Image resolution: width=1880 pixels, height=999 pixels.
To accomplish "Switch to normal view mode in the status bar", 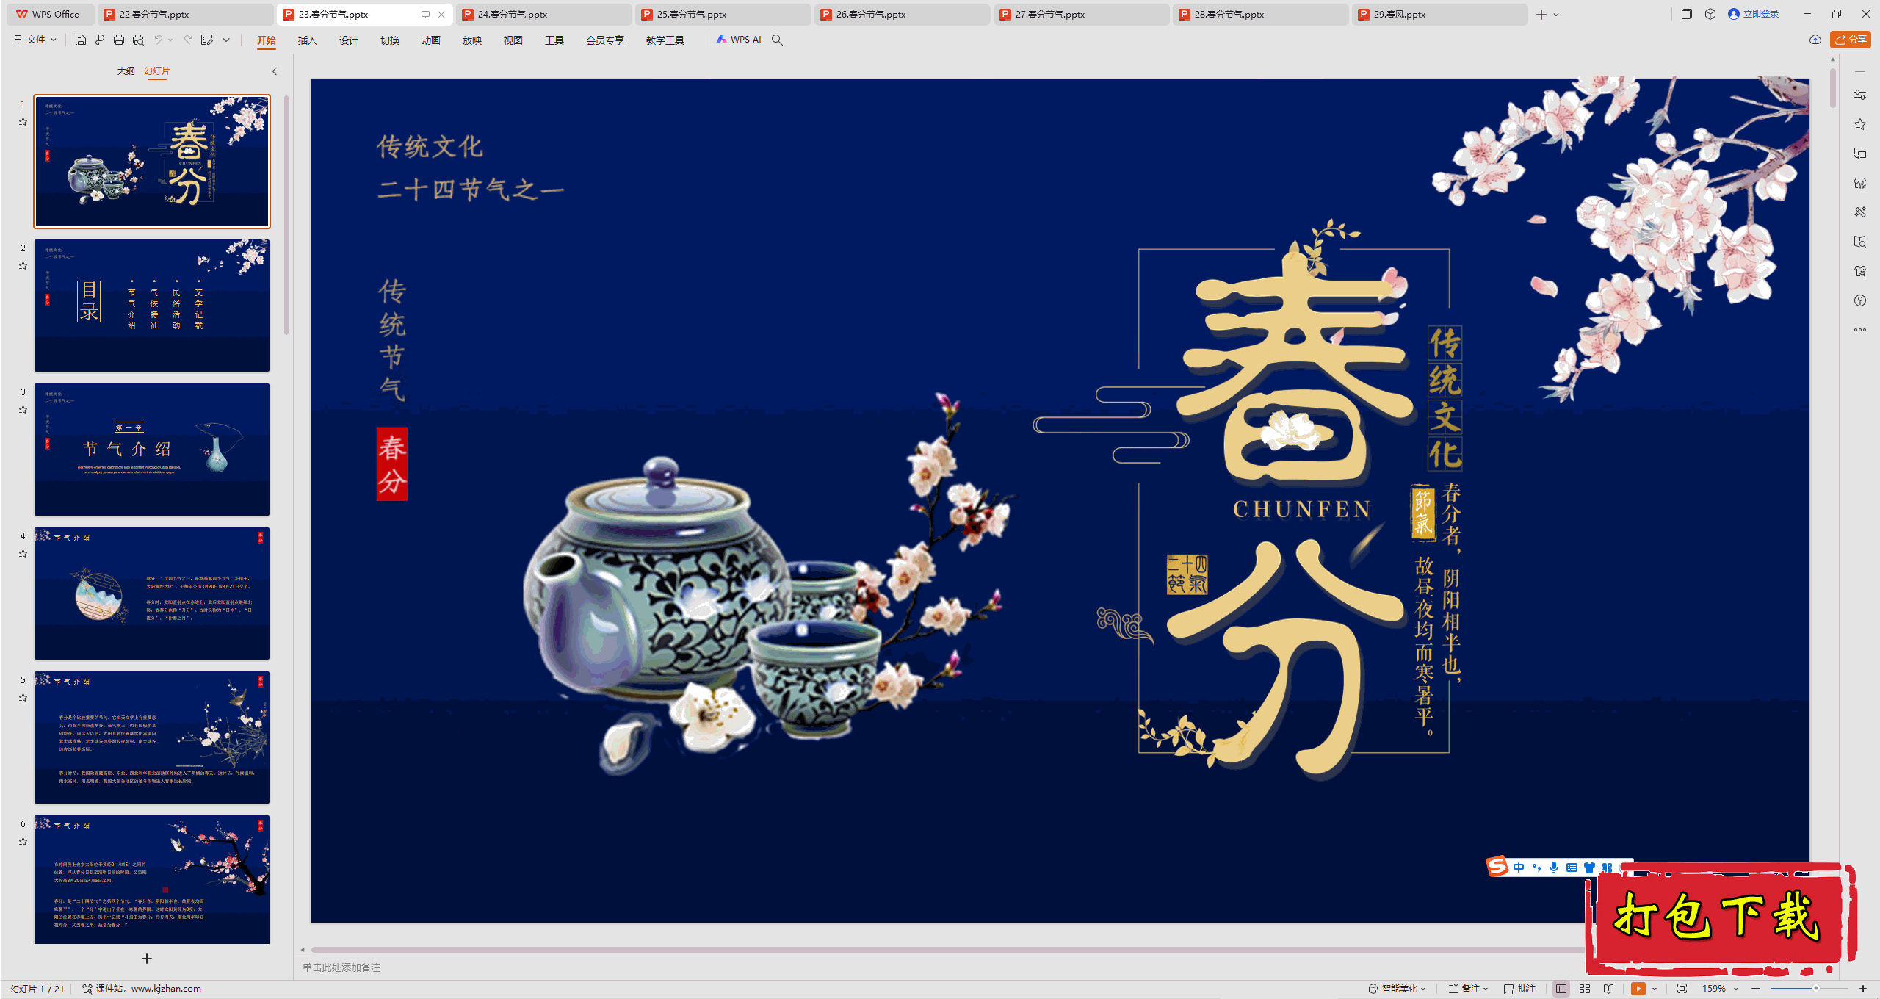I will [1561, 989].
